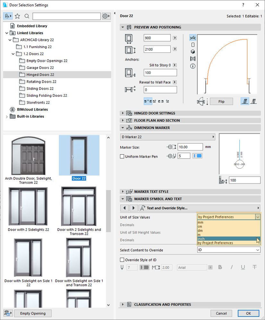Click the favorites star icon
Viewport: 265px width, 320px height.
pos(17,16)
